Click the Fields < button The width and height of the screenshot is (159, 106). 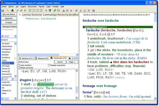tap(72, 62)
